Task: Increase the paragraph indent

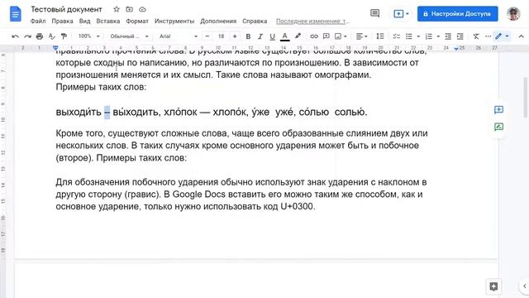Action: pyautogui.click(x=460, y=36)
